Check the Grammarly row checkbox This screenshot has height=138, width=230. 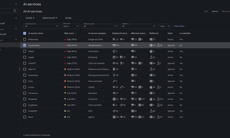(x=24, y=75)
